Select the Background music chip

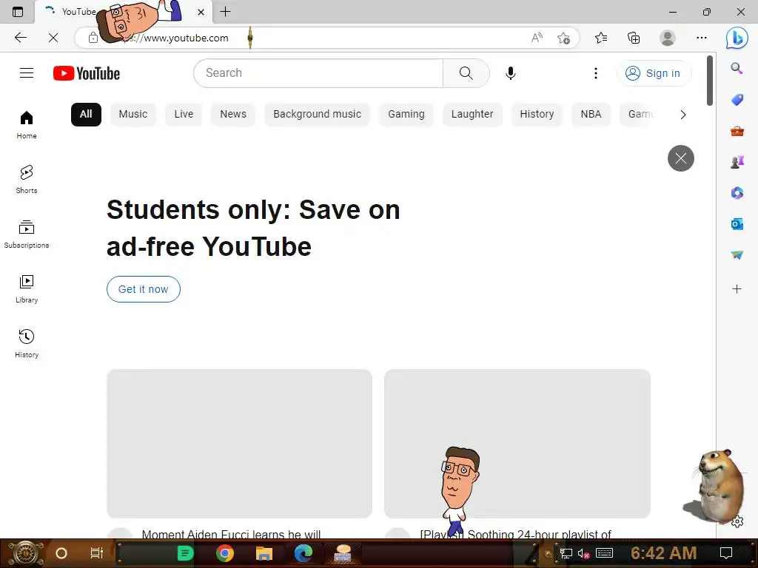tap(317, 115)
